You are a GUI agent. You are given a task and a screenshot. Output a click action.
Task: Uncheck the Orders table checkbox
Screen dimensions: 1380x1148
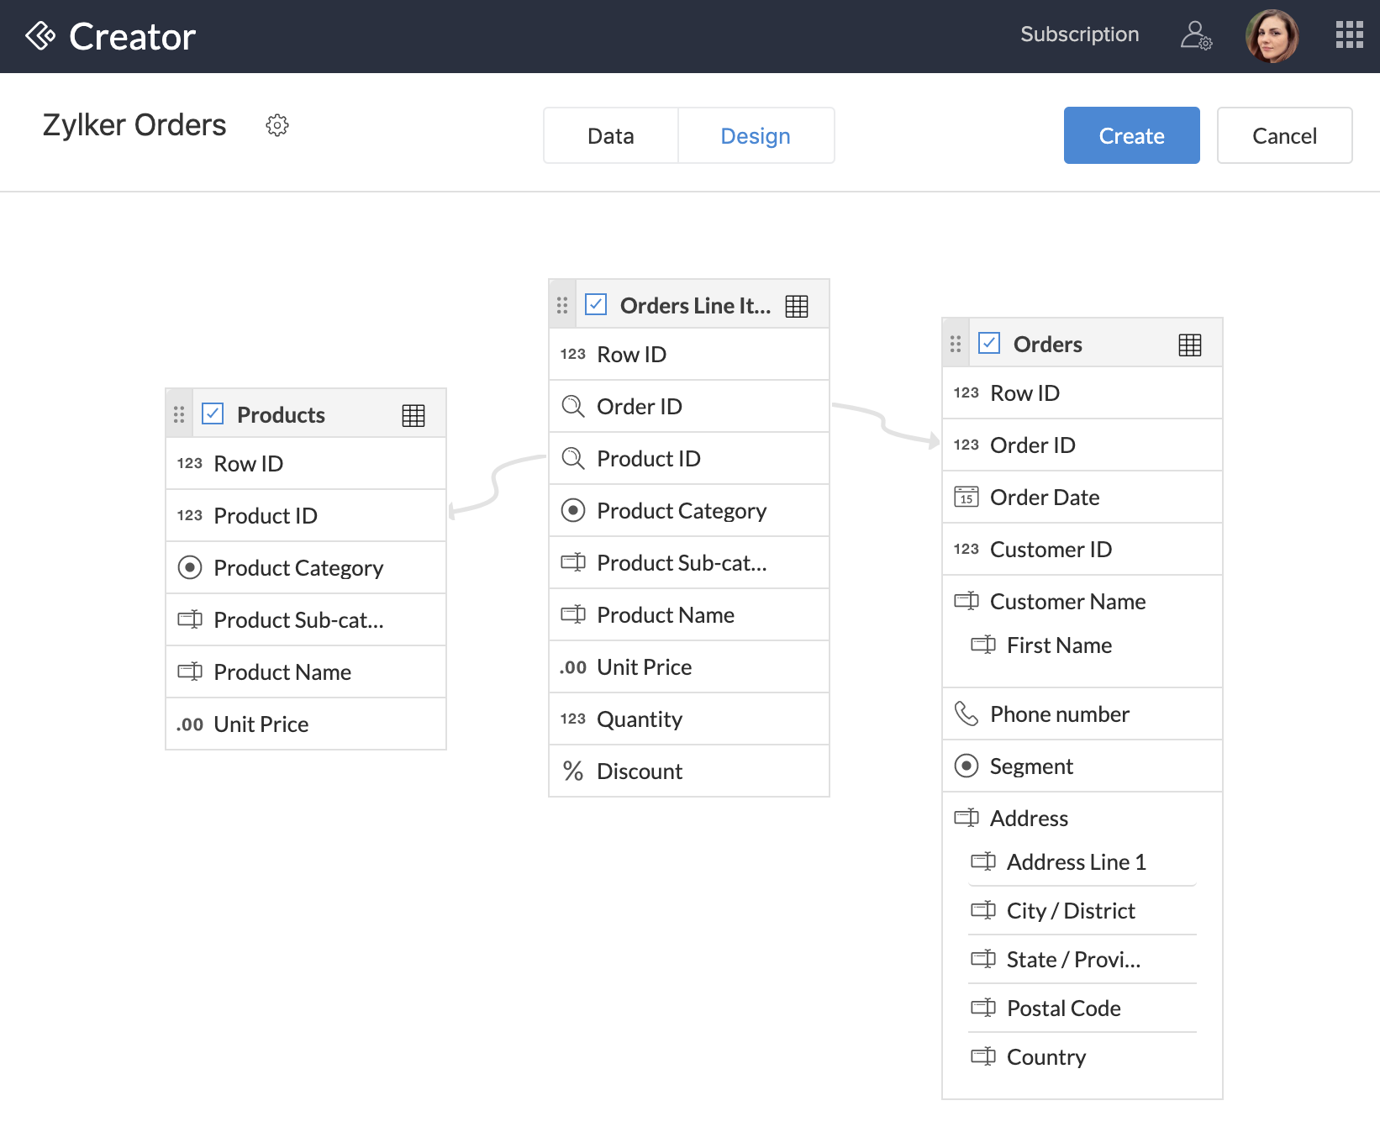pos(989,343)
